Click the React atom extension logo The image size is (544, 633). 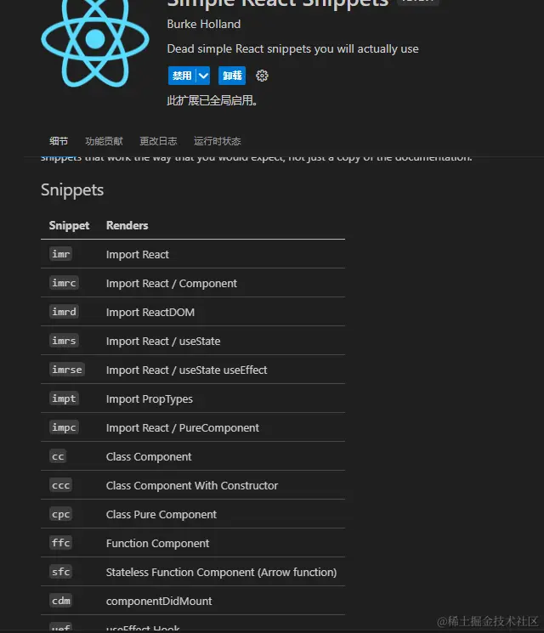click(x=95, y=41)
